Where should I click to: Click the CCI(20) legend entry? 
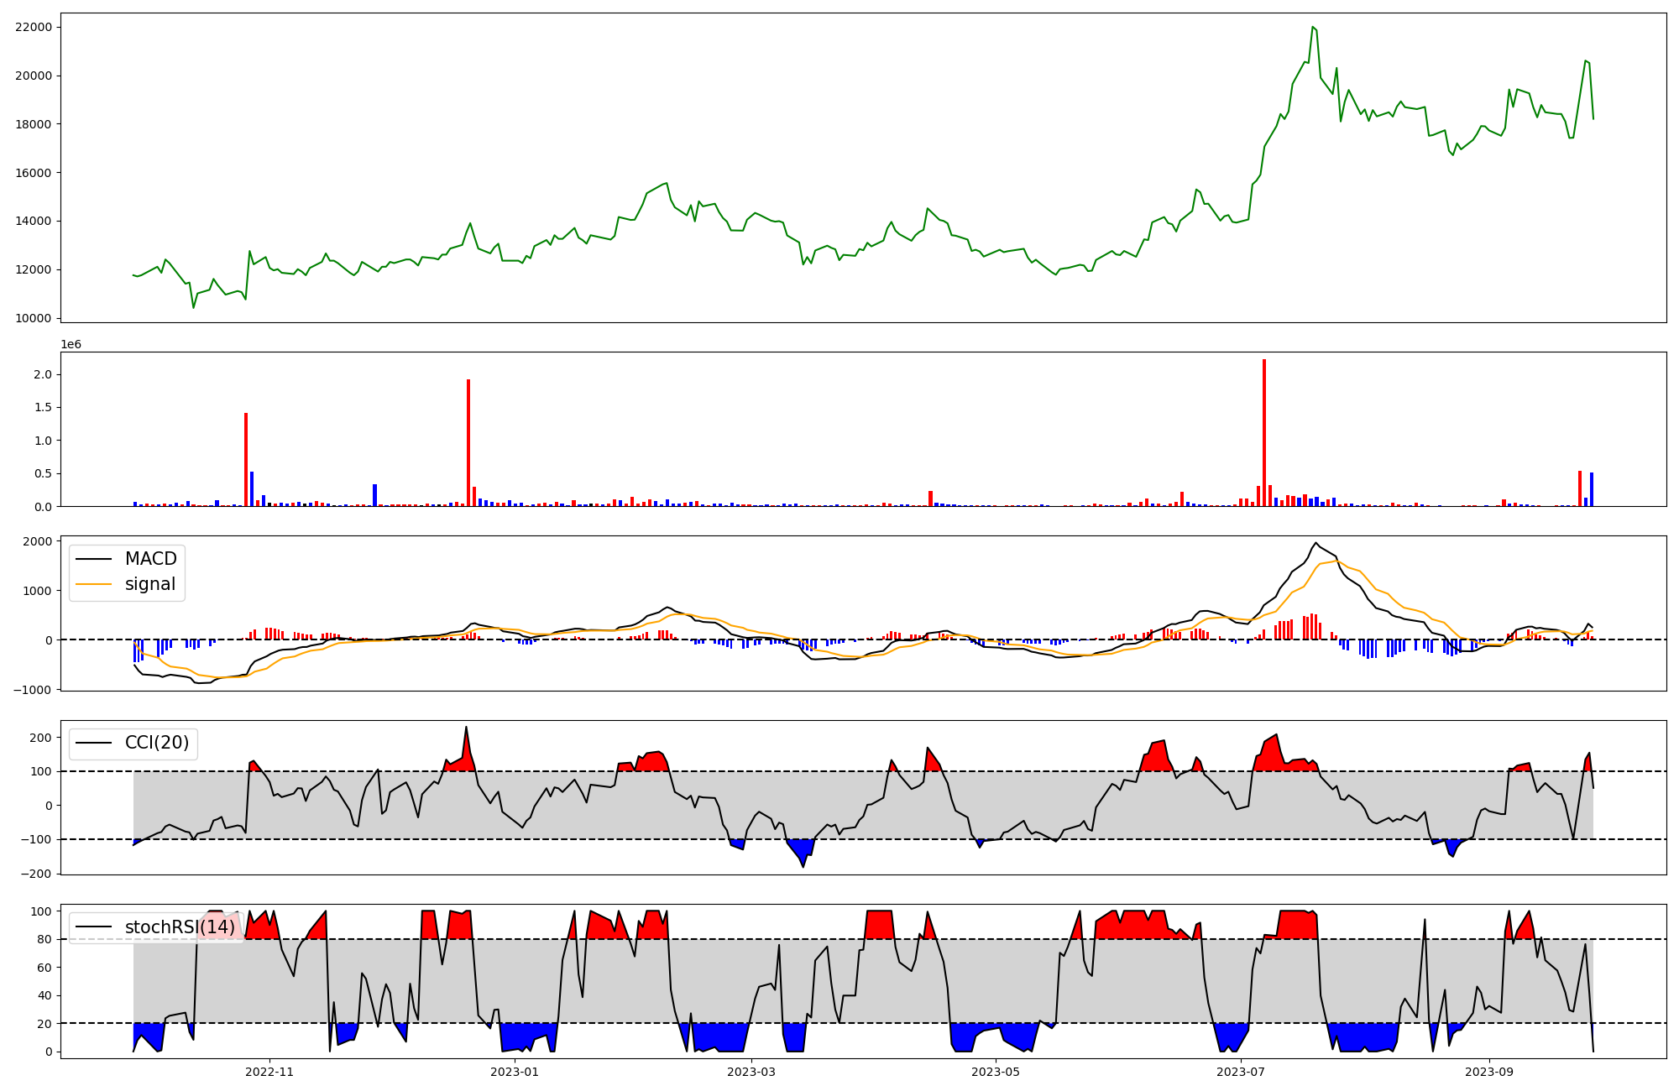tap(157, 743)
